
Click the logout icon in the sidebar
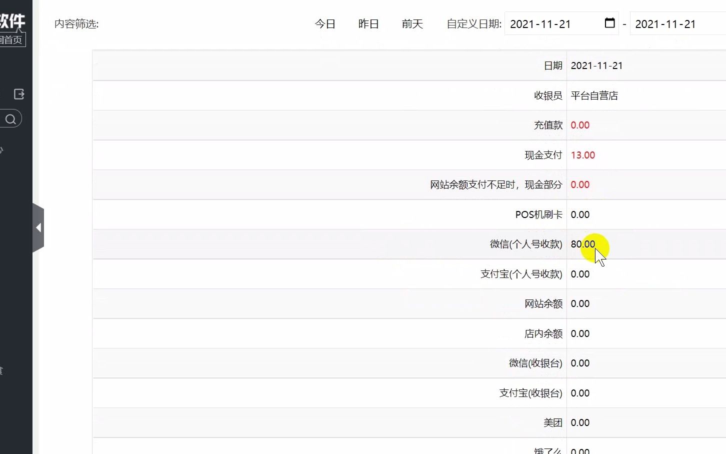click(19, 94)
